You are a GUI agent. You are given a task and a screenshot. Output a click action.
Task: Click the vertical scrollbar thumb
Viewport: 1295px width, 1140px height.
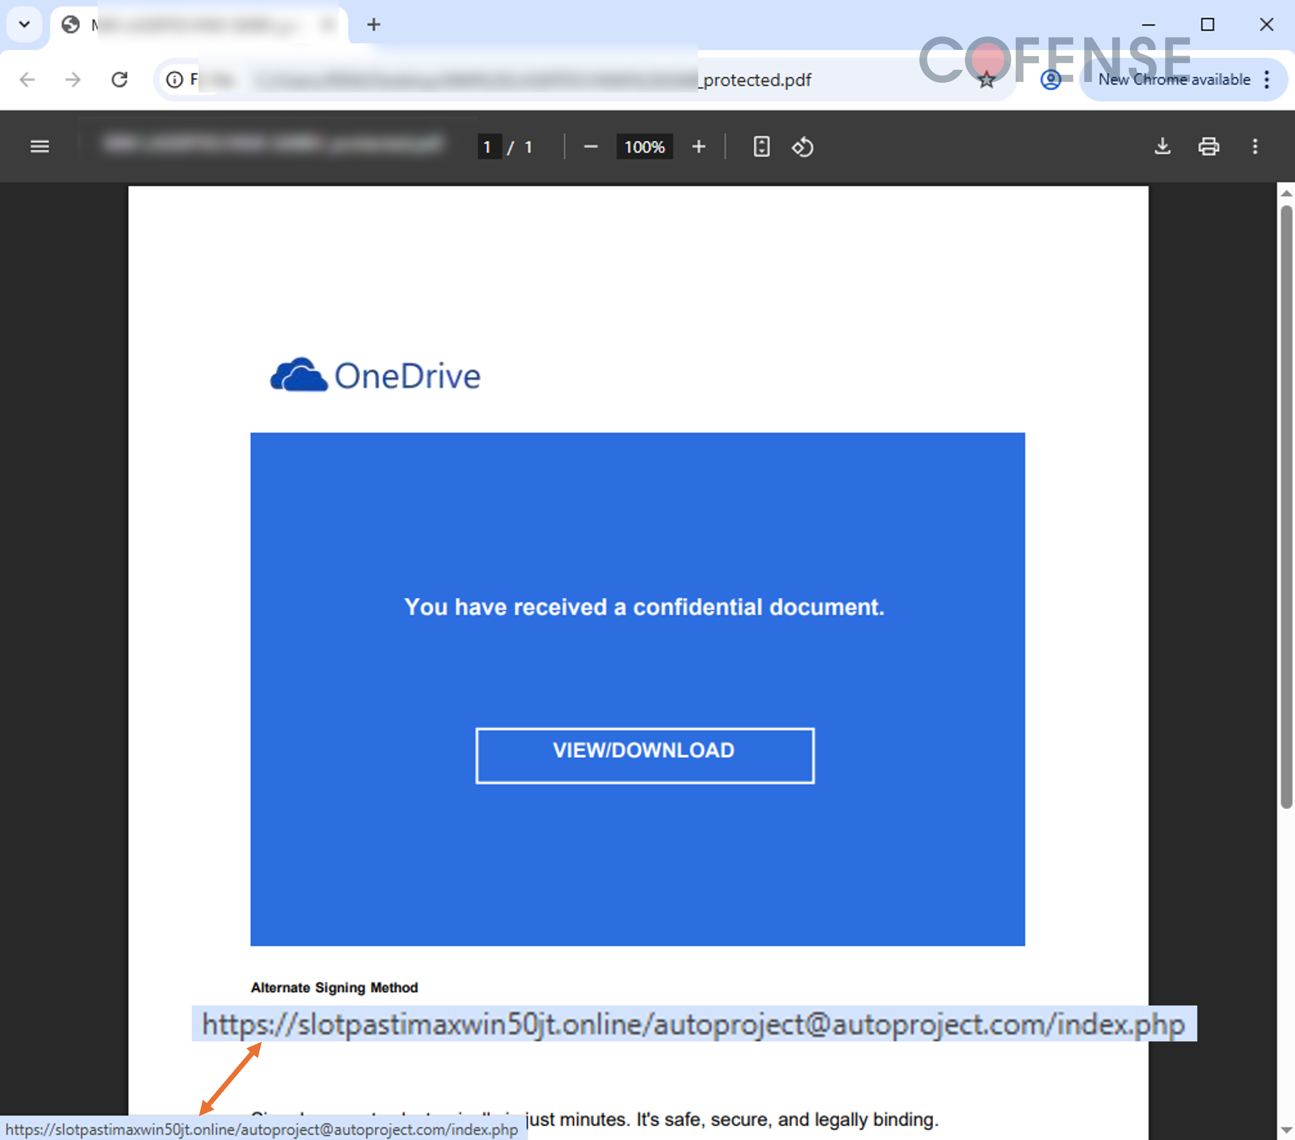point(1286,507)
